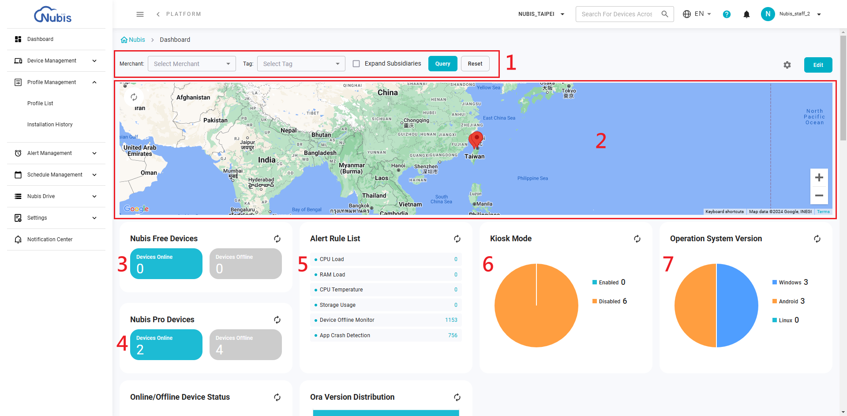Click the Nubis Drive sidebar icon
Screen dimensions: 847x416
pos(18,196)
